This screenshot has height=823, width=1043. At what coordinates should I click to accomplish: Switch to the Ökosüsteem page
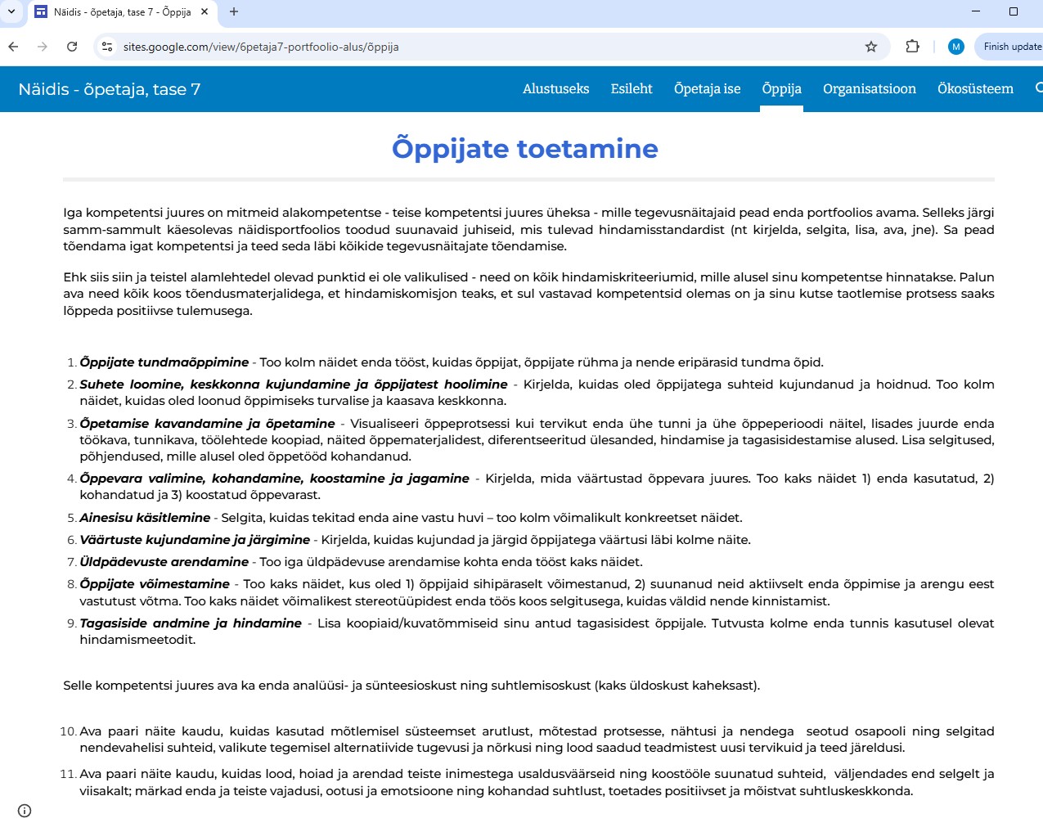click(975, 89)
